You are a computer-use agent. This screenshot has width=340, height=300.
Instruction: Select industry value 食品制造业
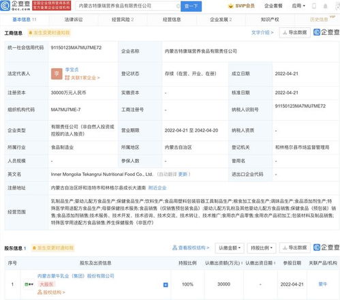pyautogui.click(x=62, y=147)
